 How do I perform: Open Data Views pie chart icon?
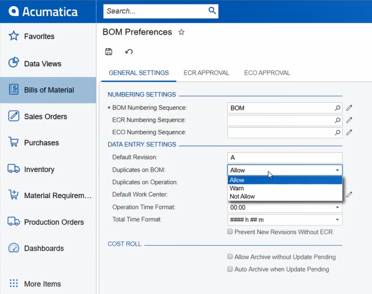tap(13, 63)
